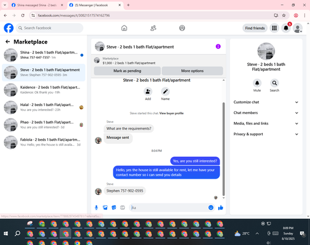Click the chat scrollbar thumb
Screen dimensions: 310x245
tap(223, 149)
